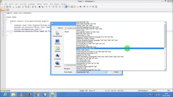
Task: Toggle the Word Wrap toolbar icon
Action: point(60,7)
